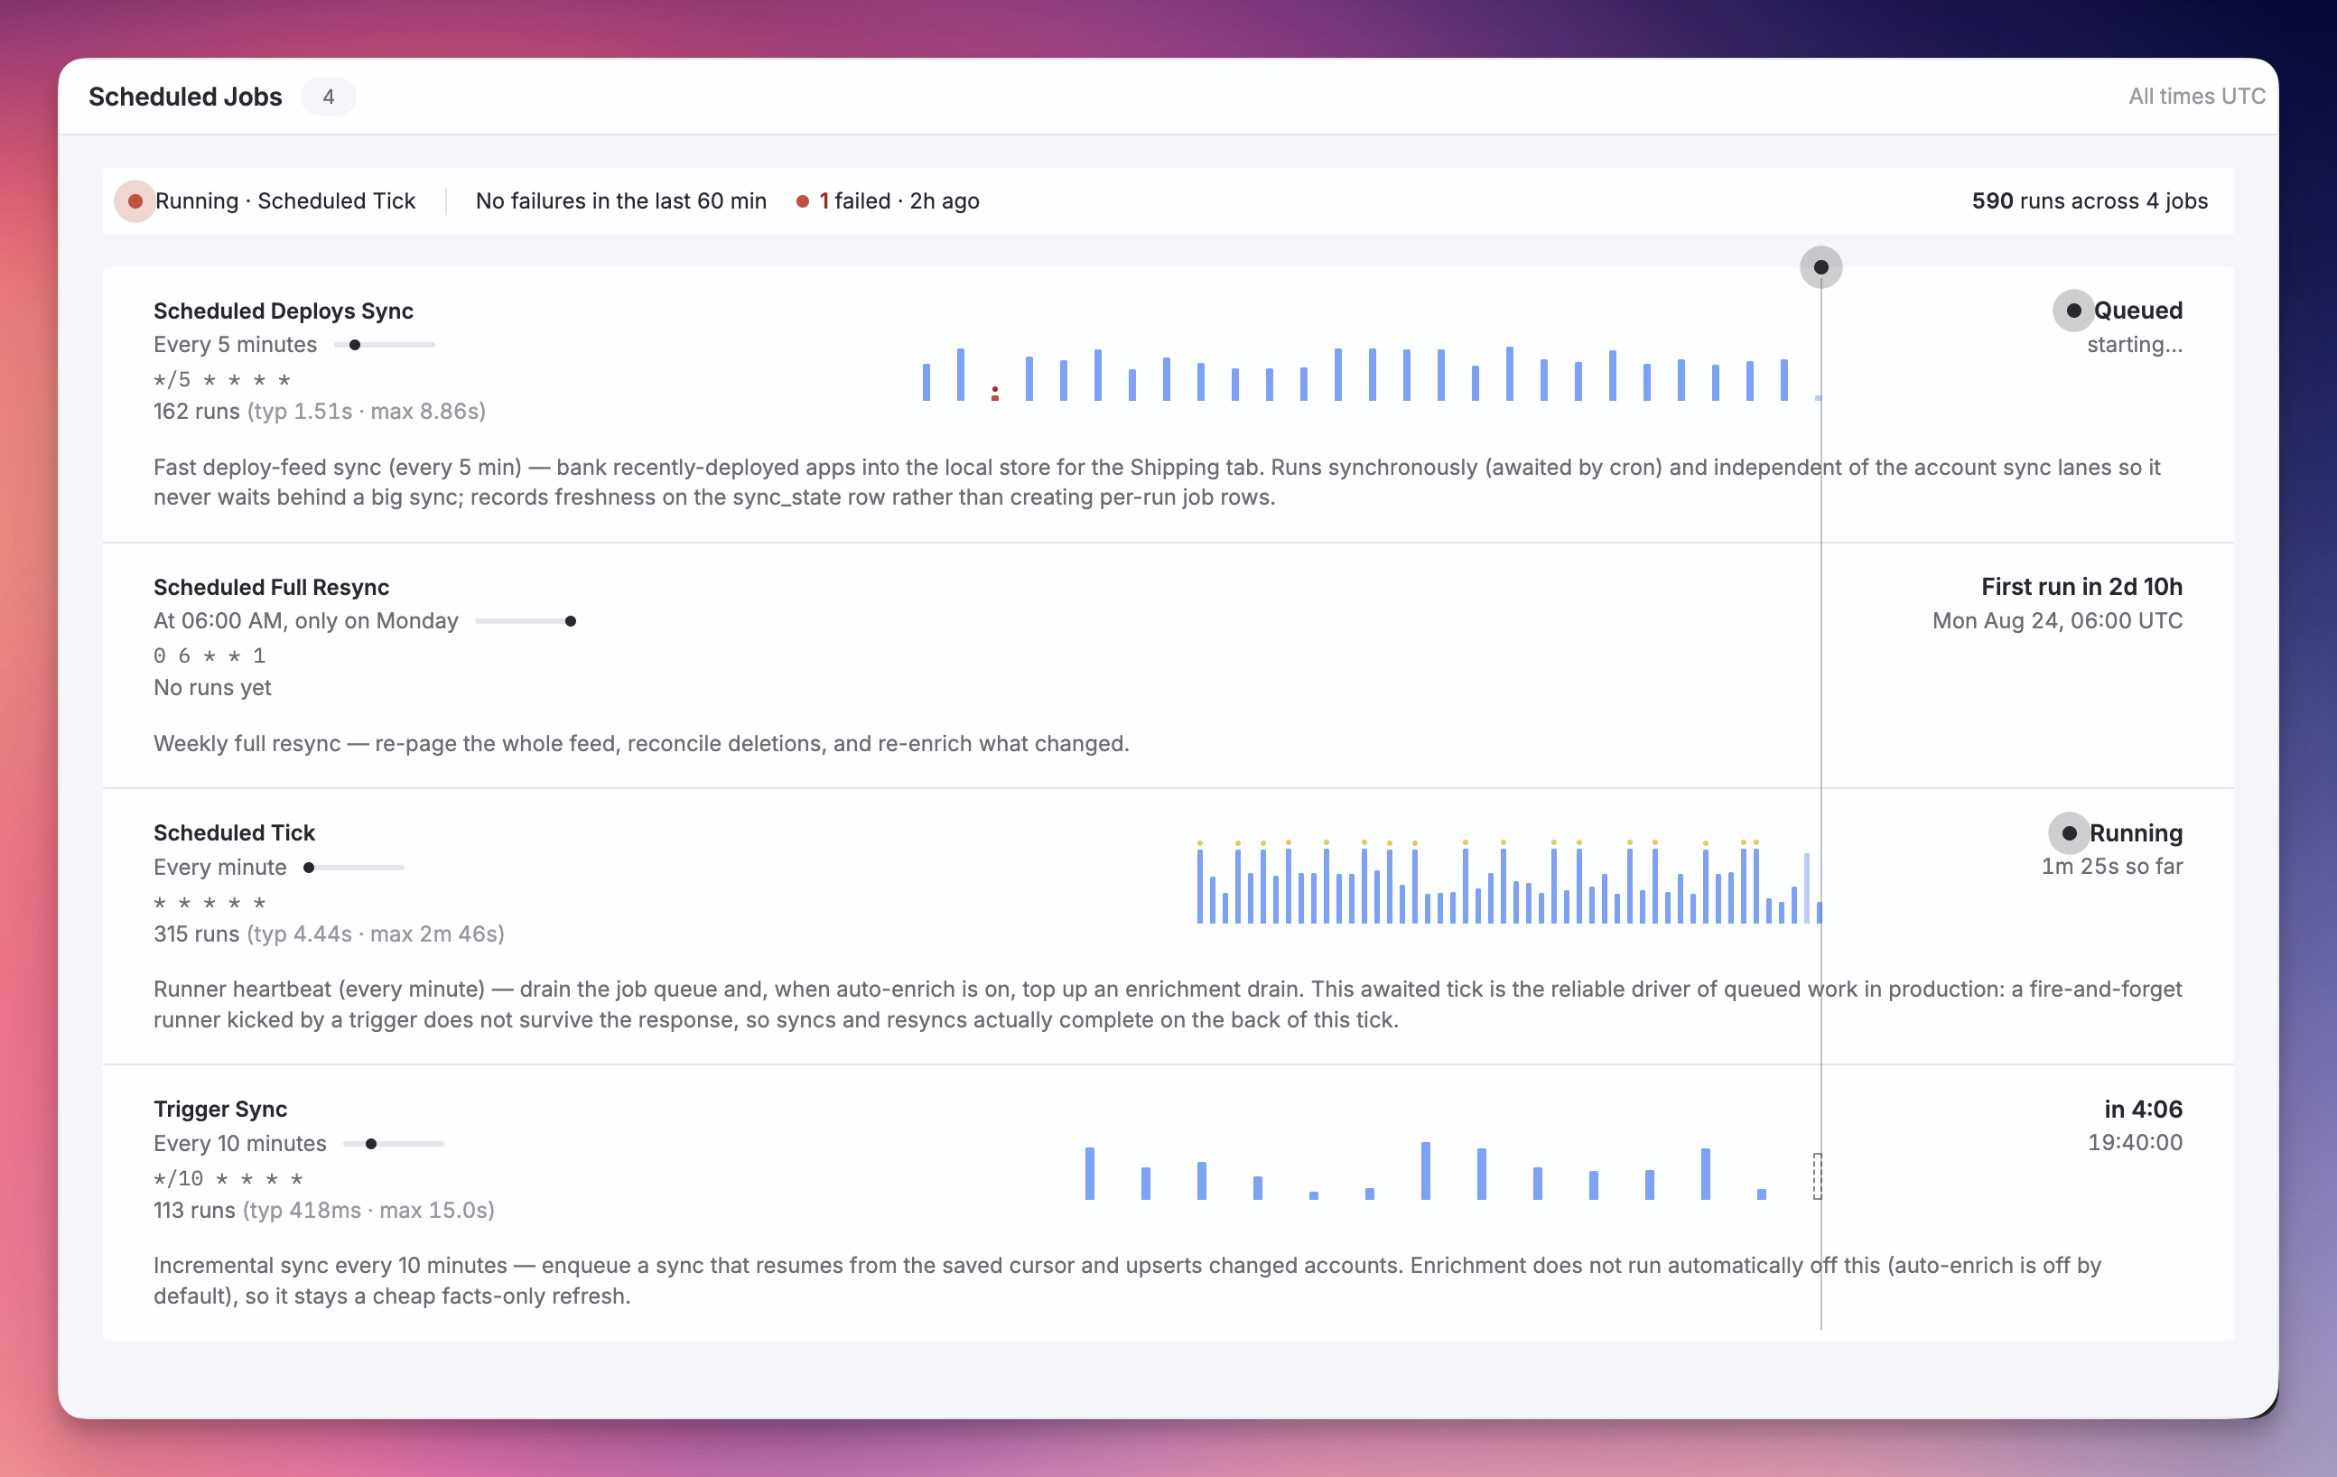
Task: Click the dashed upcoming-run marker in Trigger Sync chart
Action: coord(1818,1176)
